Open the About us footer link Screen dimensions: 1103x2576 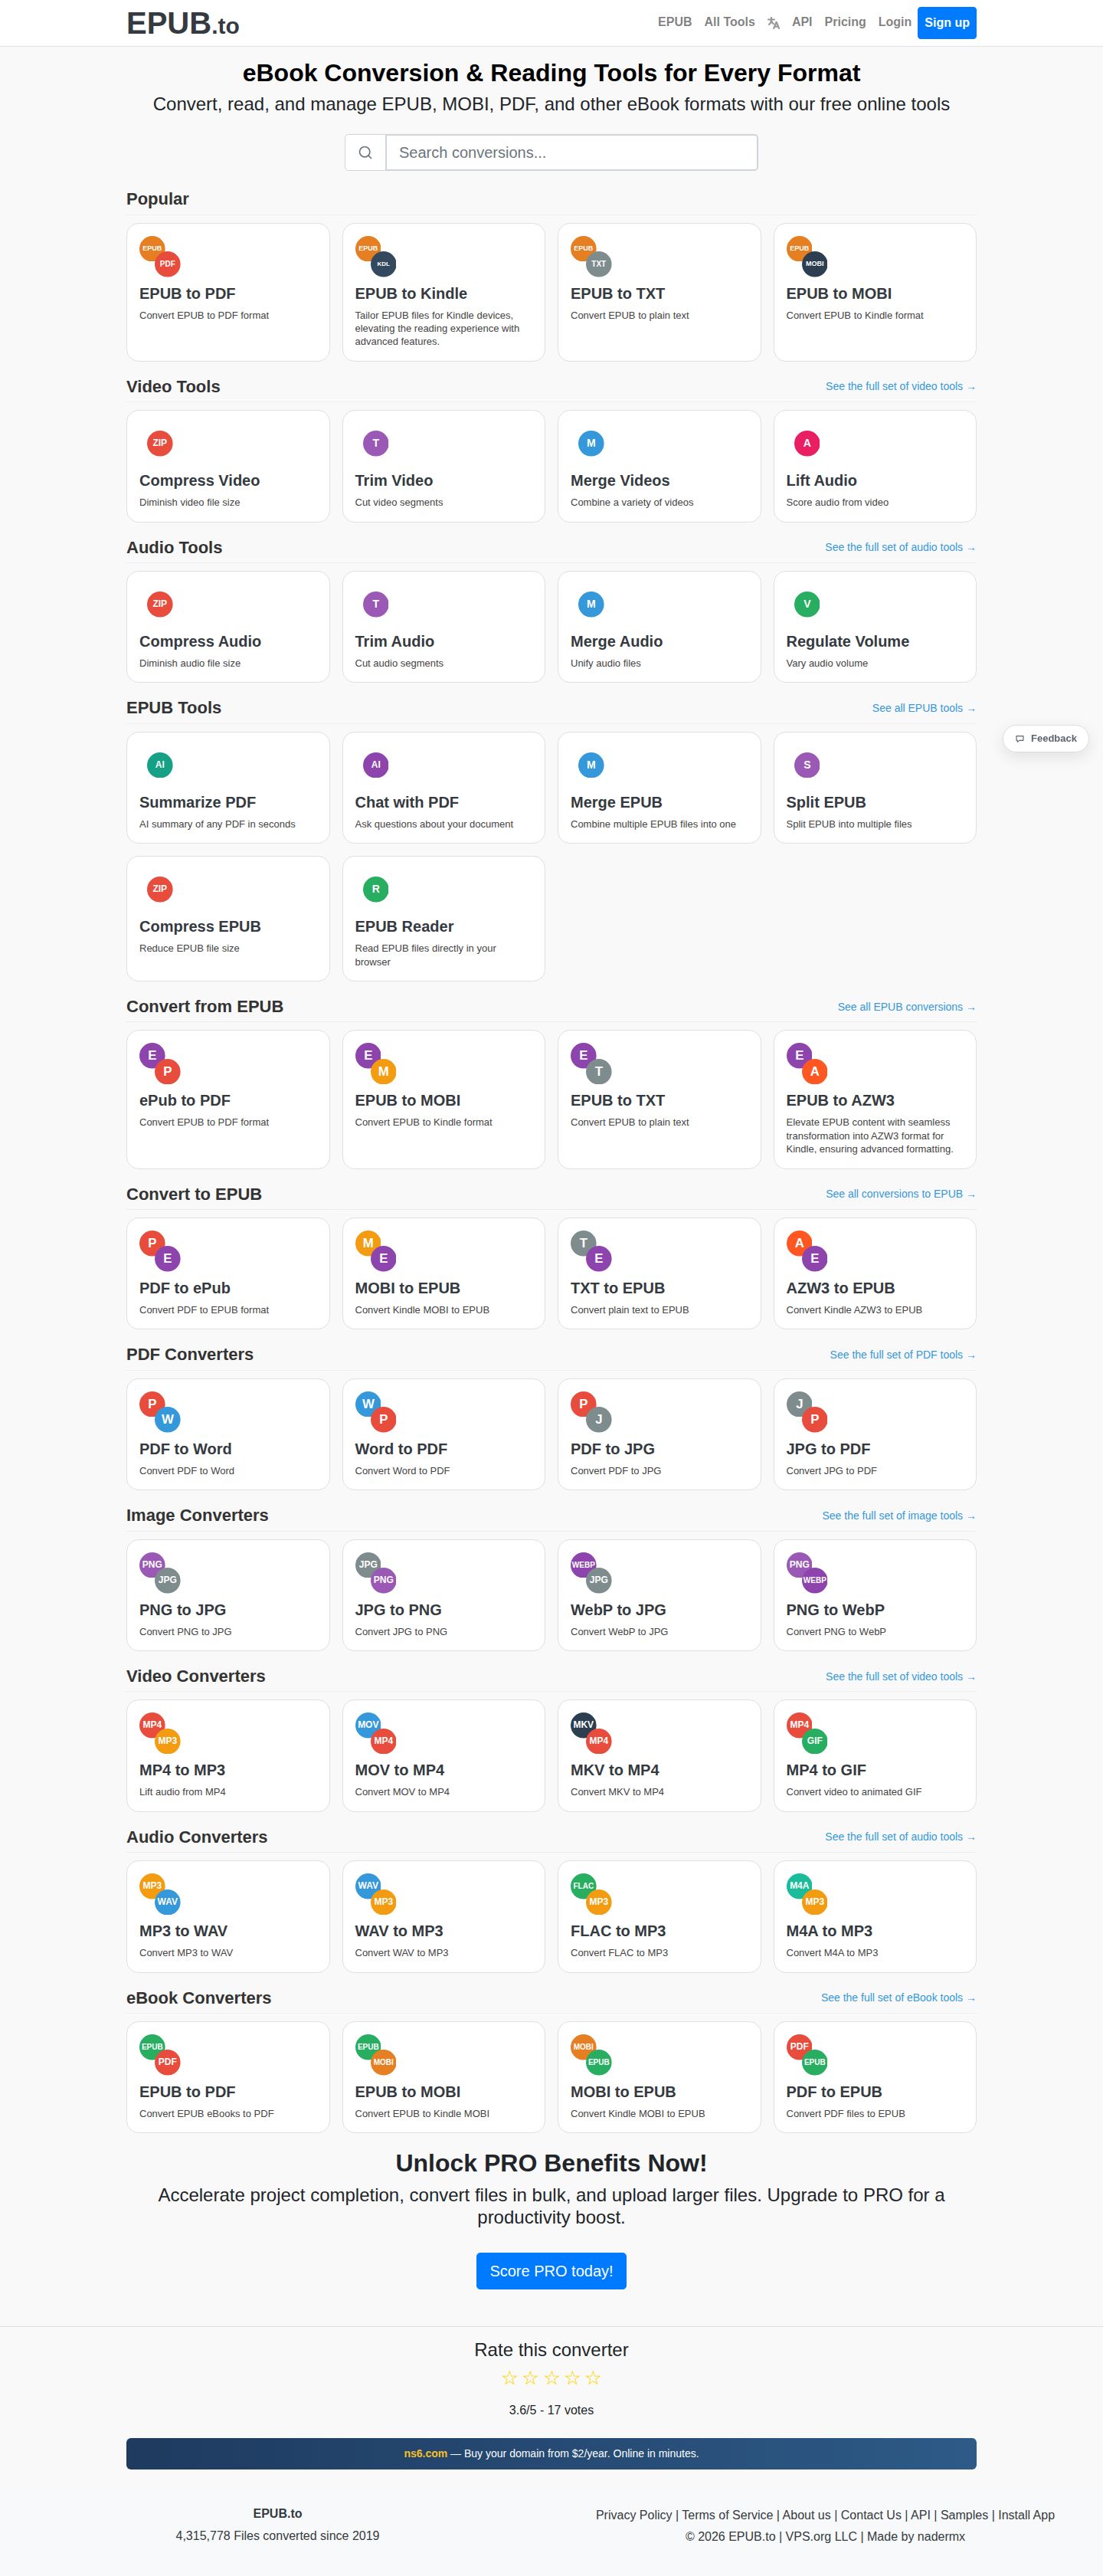(806, 2515)
